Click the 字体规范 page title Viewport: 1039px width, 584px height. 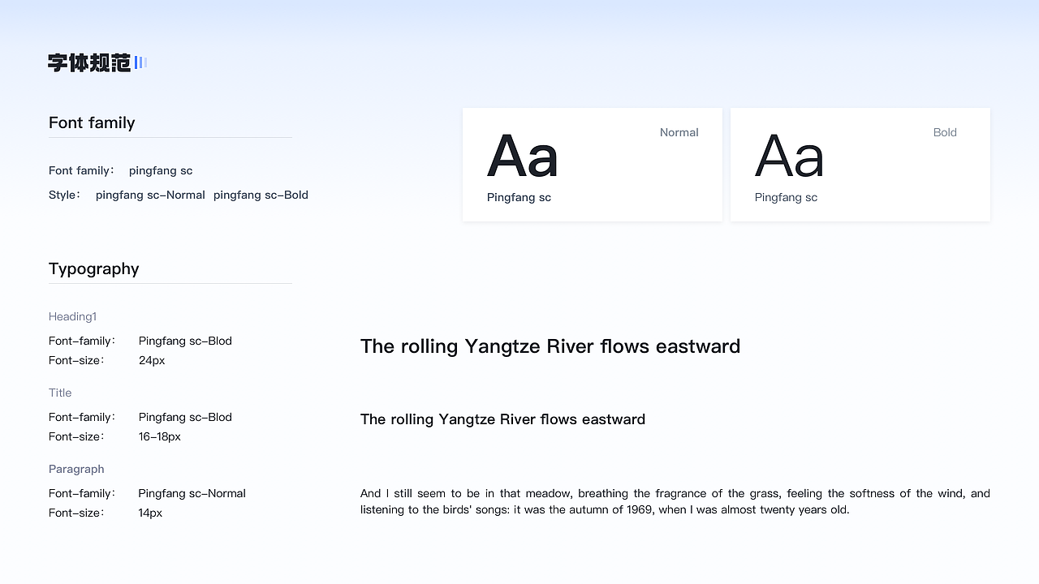pyautogui.click(x=89, y=62)
